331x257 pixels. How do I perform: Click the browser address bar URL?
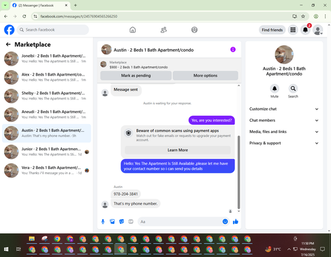tap(79, 17)
